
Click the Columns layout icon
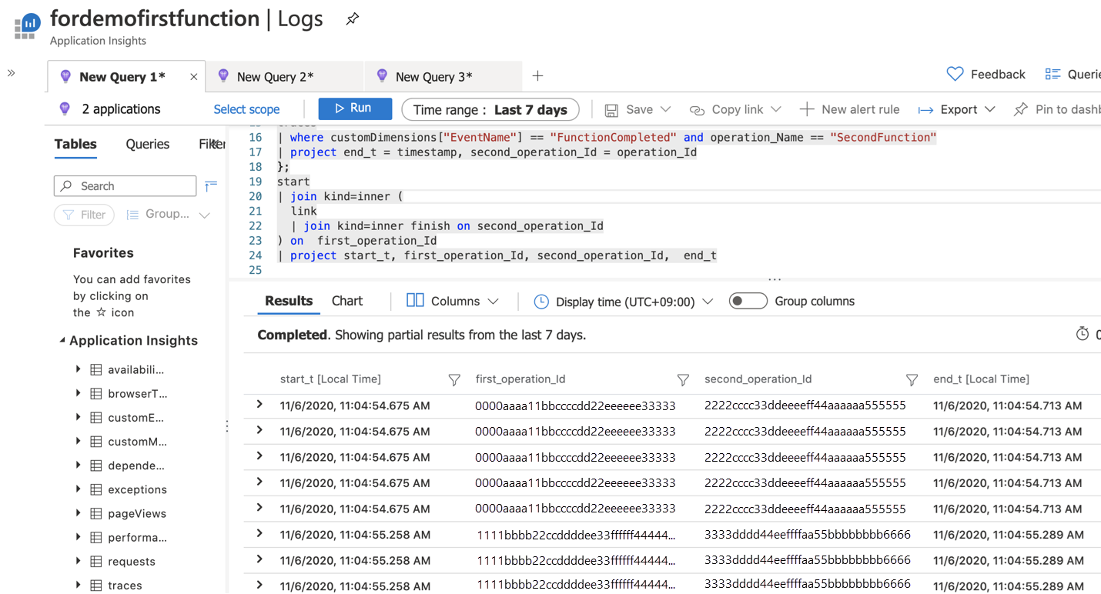click(415, 300)
